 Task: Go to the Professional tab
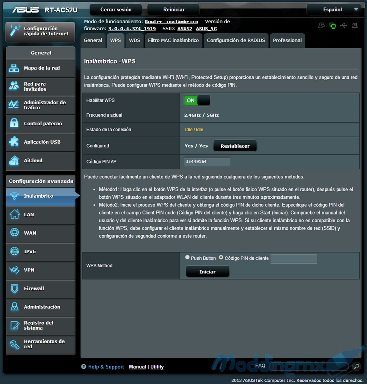pyautogui.click(x=287, y=40)
